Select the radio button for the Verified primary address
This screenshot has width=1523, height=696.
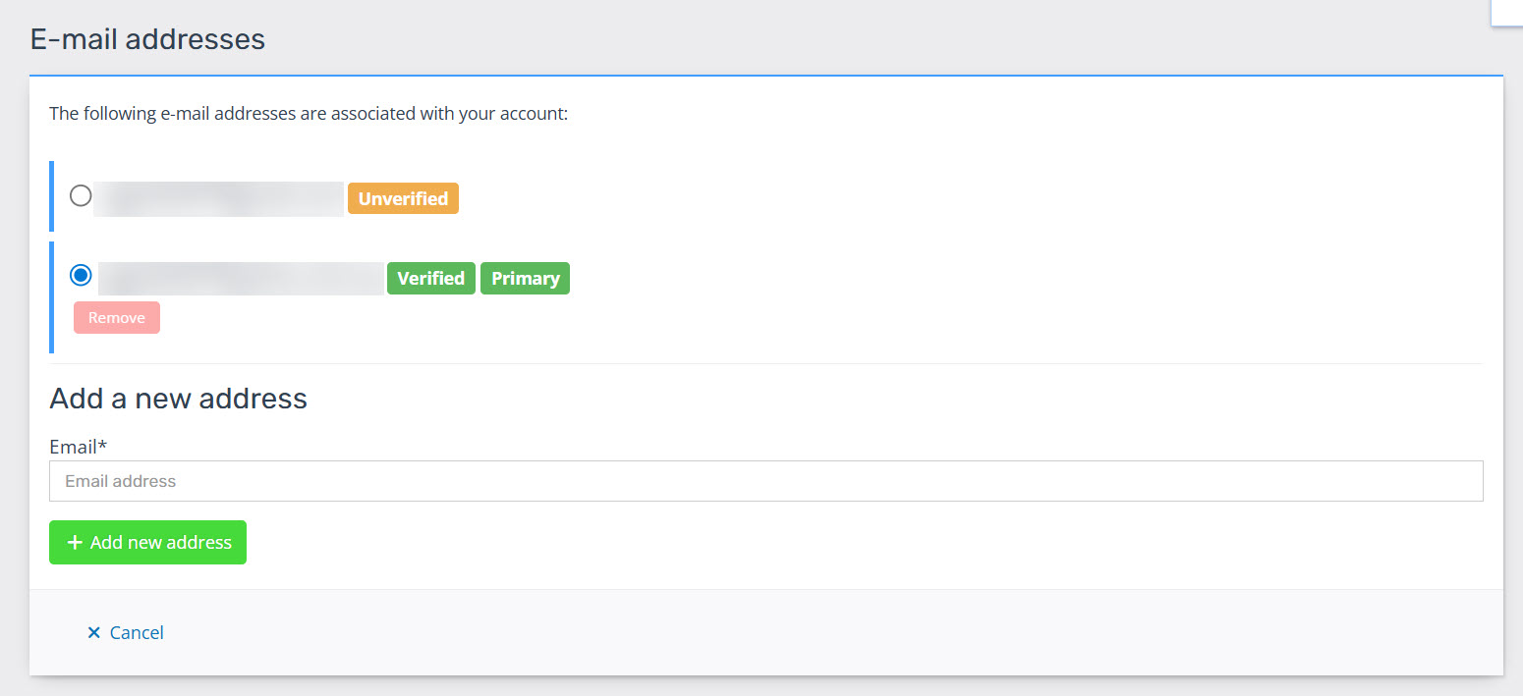(x=81, y=276)
